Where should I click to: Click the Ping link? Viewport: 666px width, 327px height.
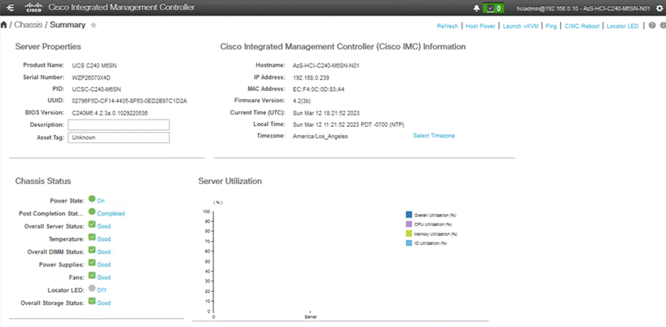click(x=551, y=26)
